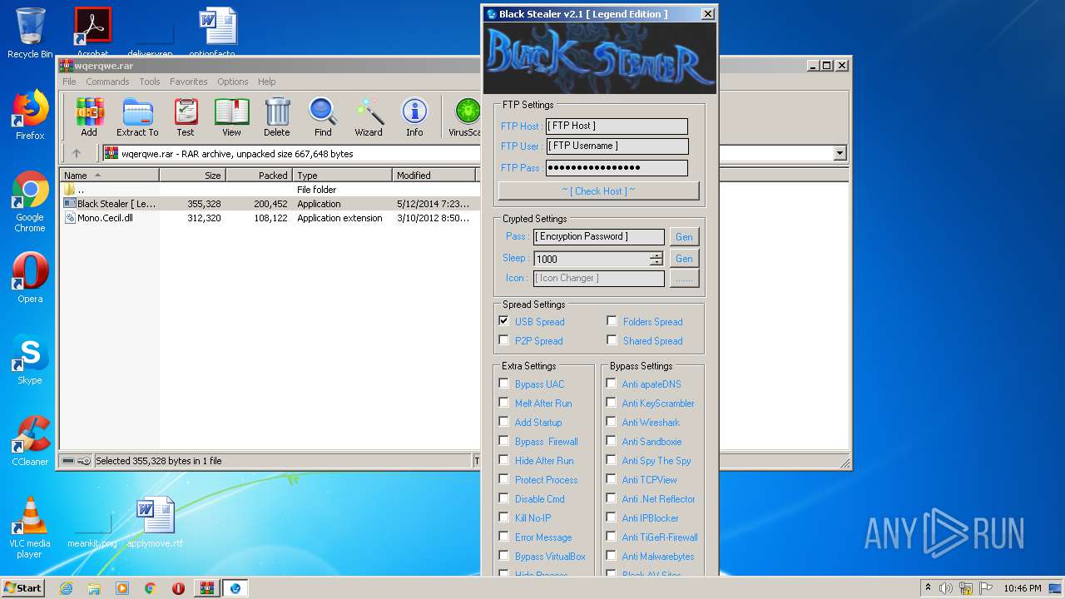Click WinRAR taskbar button

click(206, 588)
